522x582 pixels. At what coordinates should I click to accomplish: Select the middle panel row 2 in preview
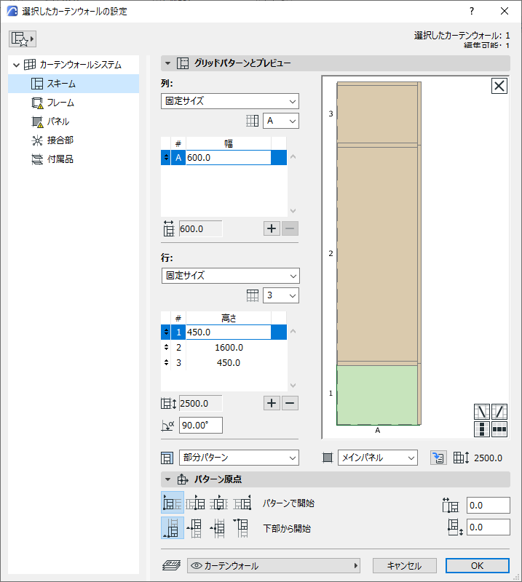pos(377,254)
